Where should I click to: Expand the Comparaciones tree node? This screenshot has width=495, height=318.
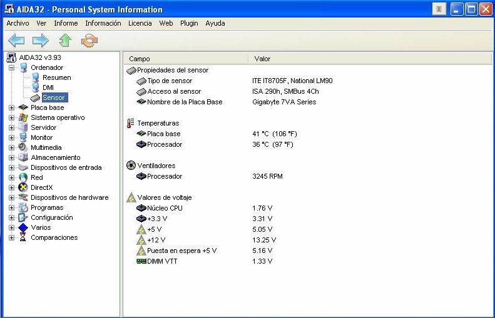[x=12, y=237]
